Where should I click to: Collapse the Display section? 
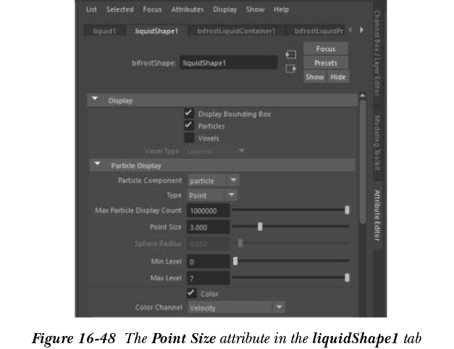(95, 100)
